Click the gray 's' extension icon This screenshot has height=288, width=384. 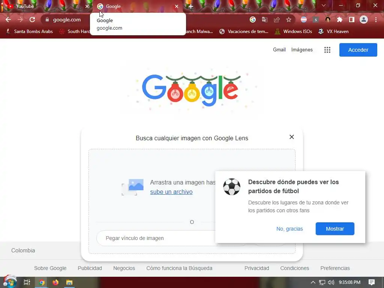coord(316,19)
